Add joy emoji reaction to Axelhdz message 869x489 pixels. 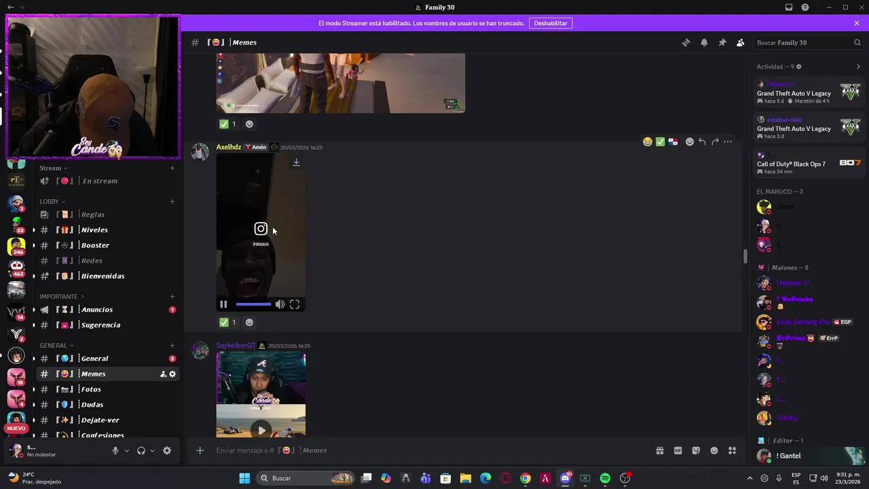[x=648, y=142]
